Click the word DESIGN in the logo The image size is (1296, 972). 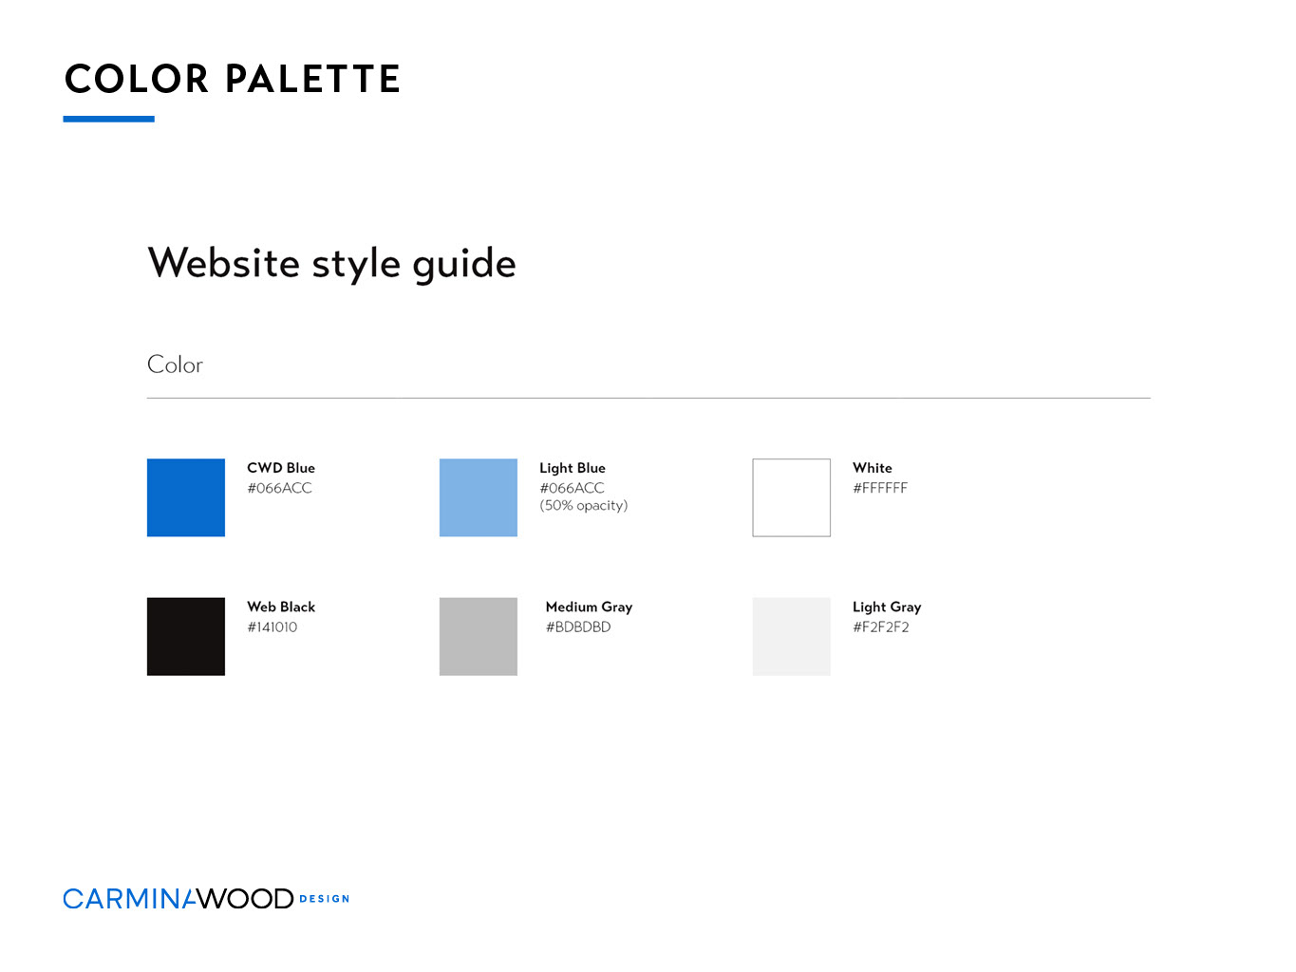325,899
